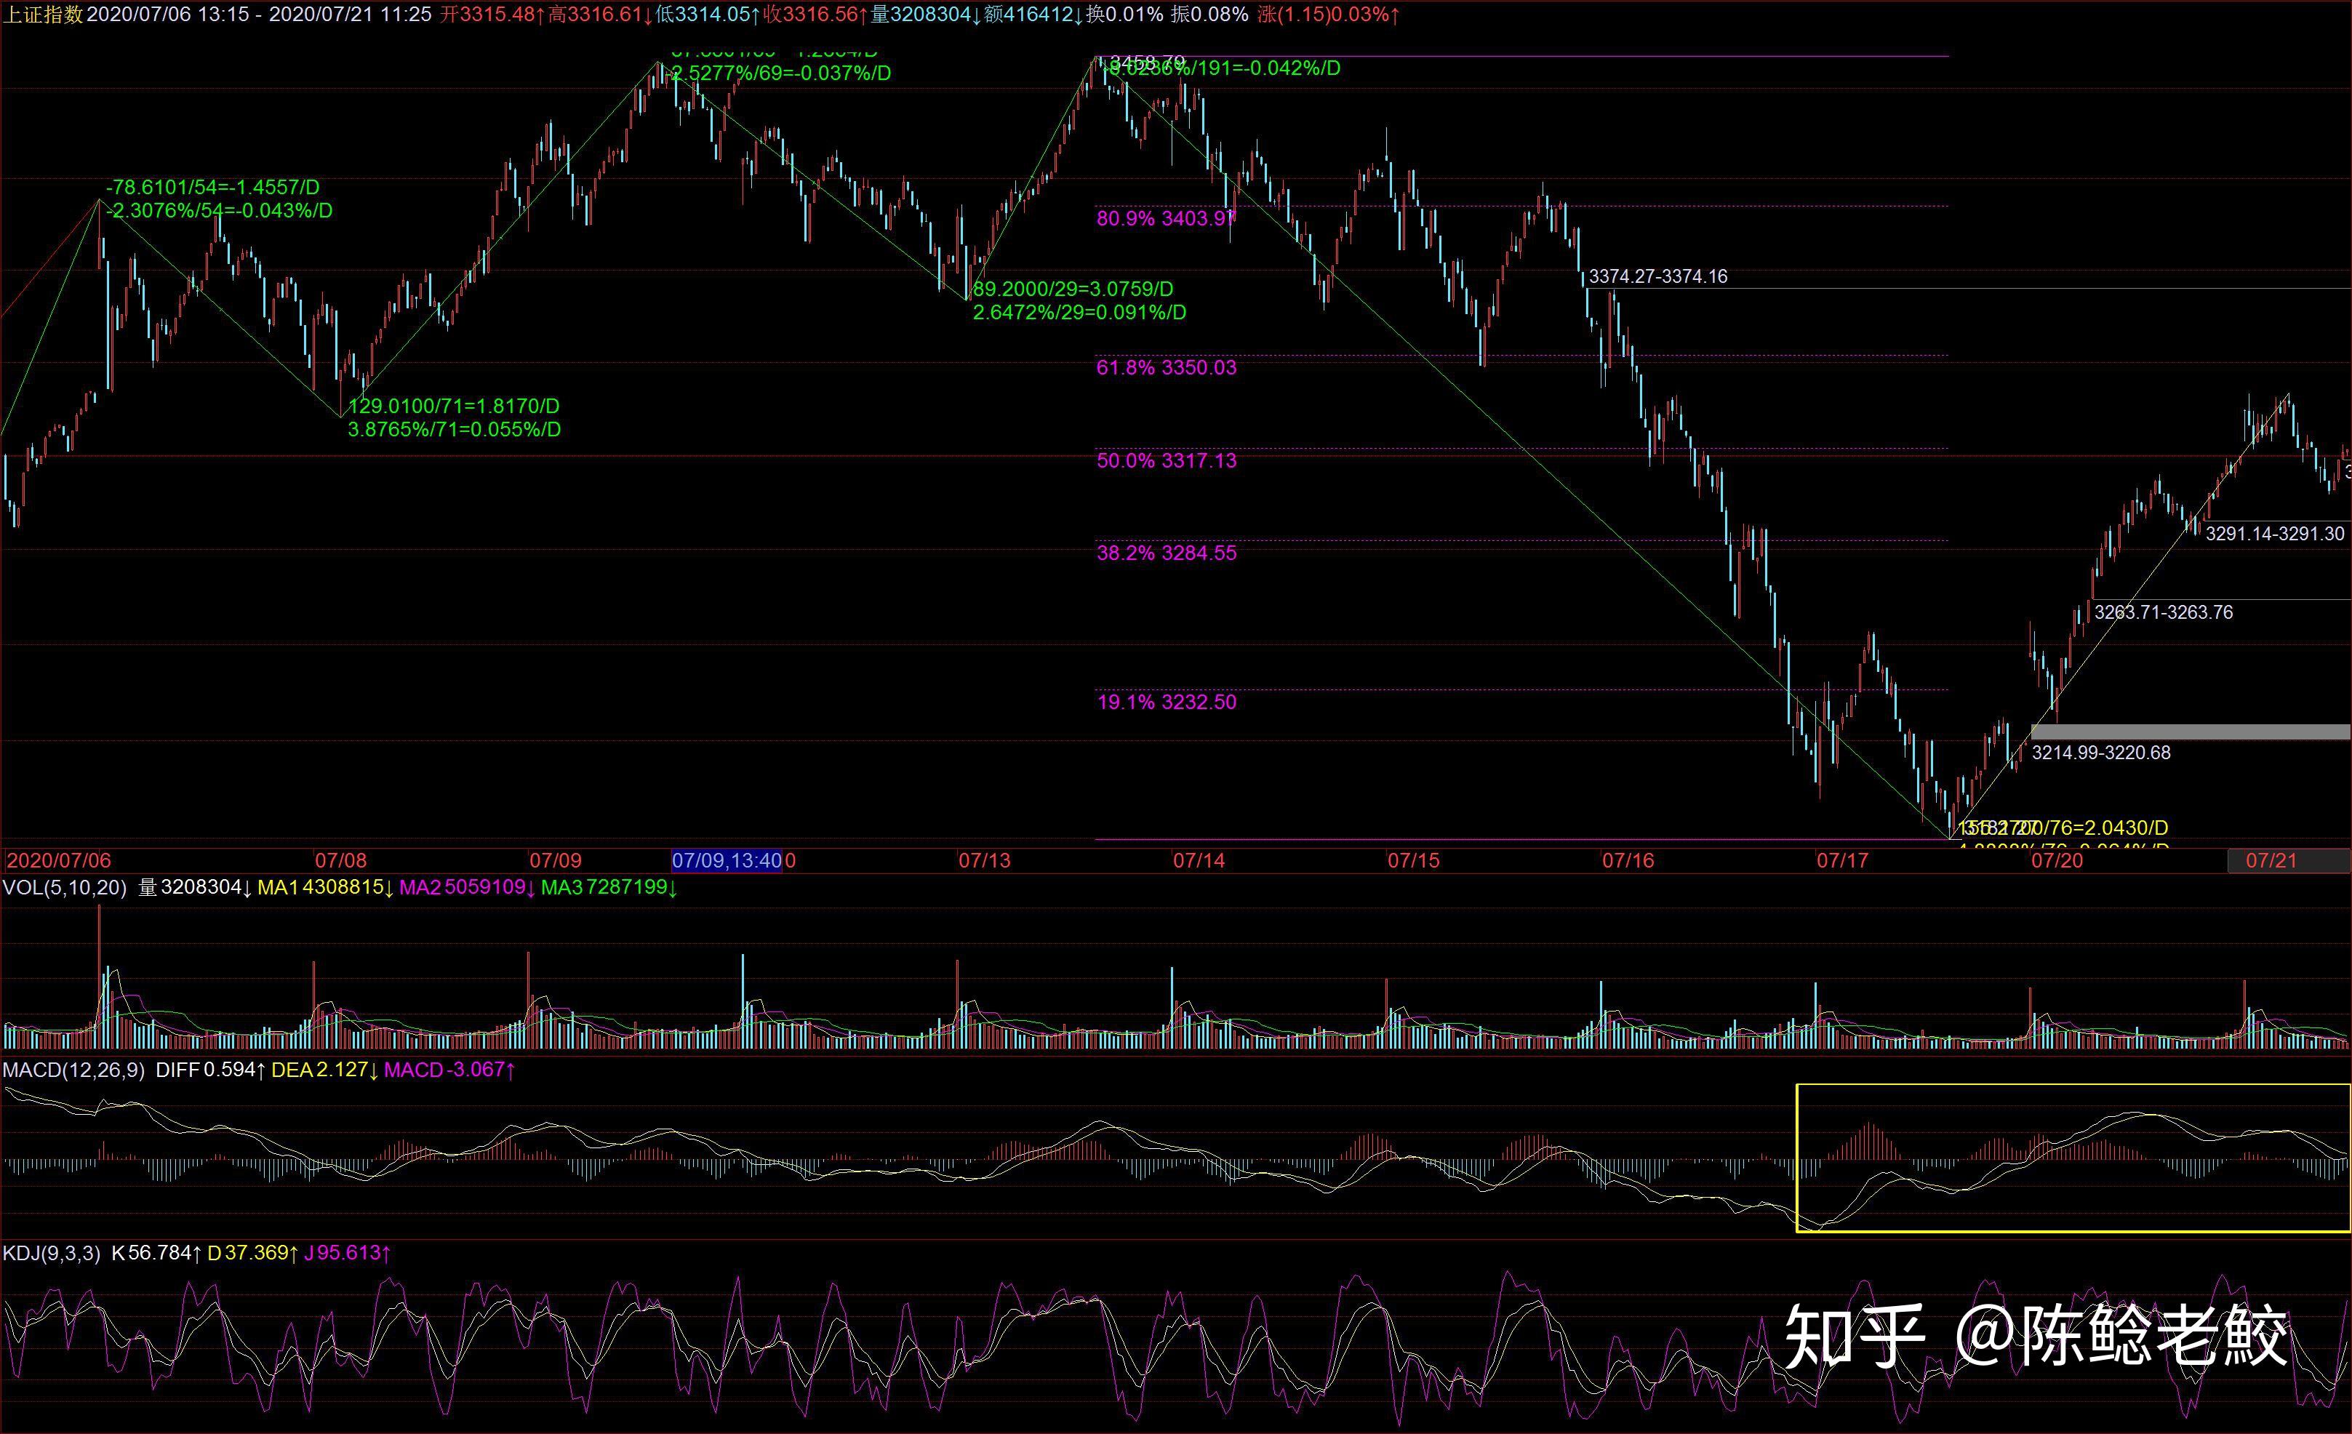Select the 07/13 date marker
Screen dimensions: 2352x1434
984,860
